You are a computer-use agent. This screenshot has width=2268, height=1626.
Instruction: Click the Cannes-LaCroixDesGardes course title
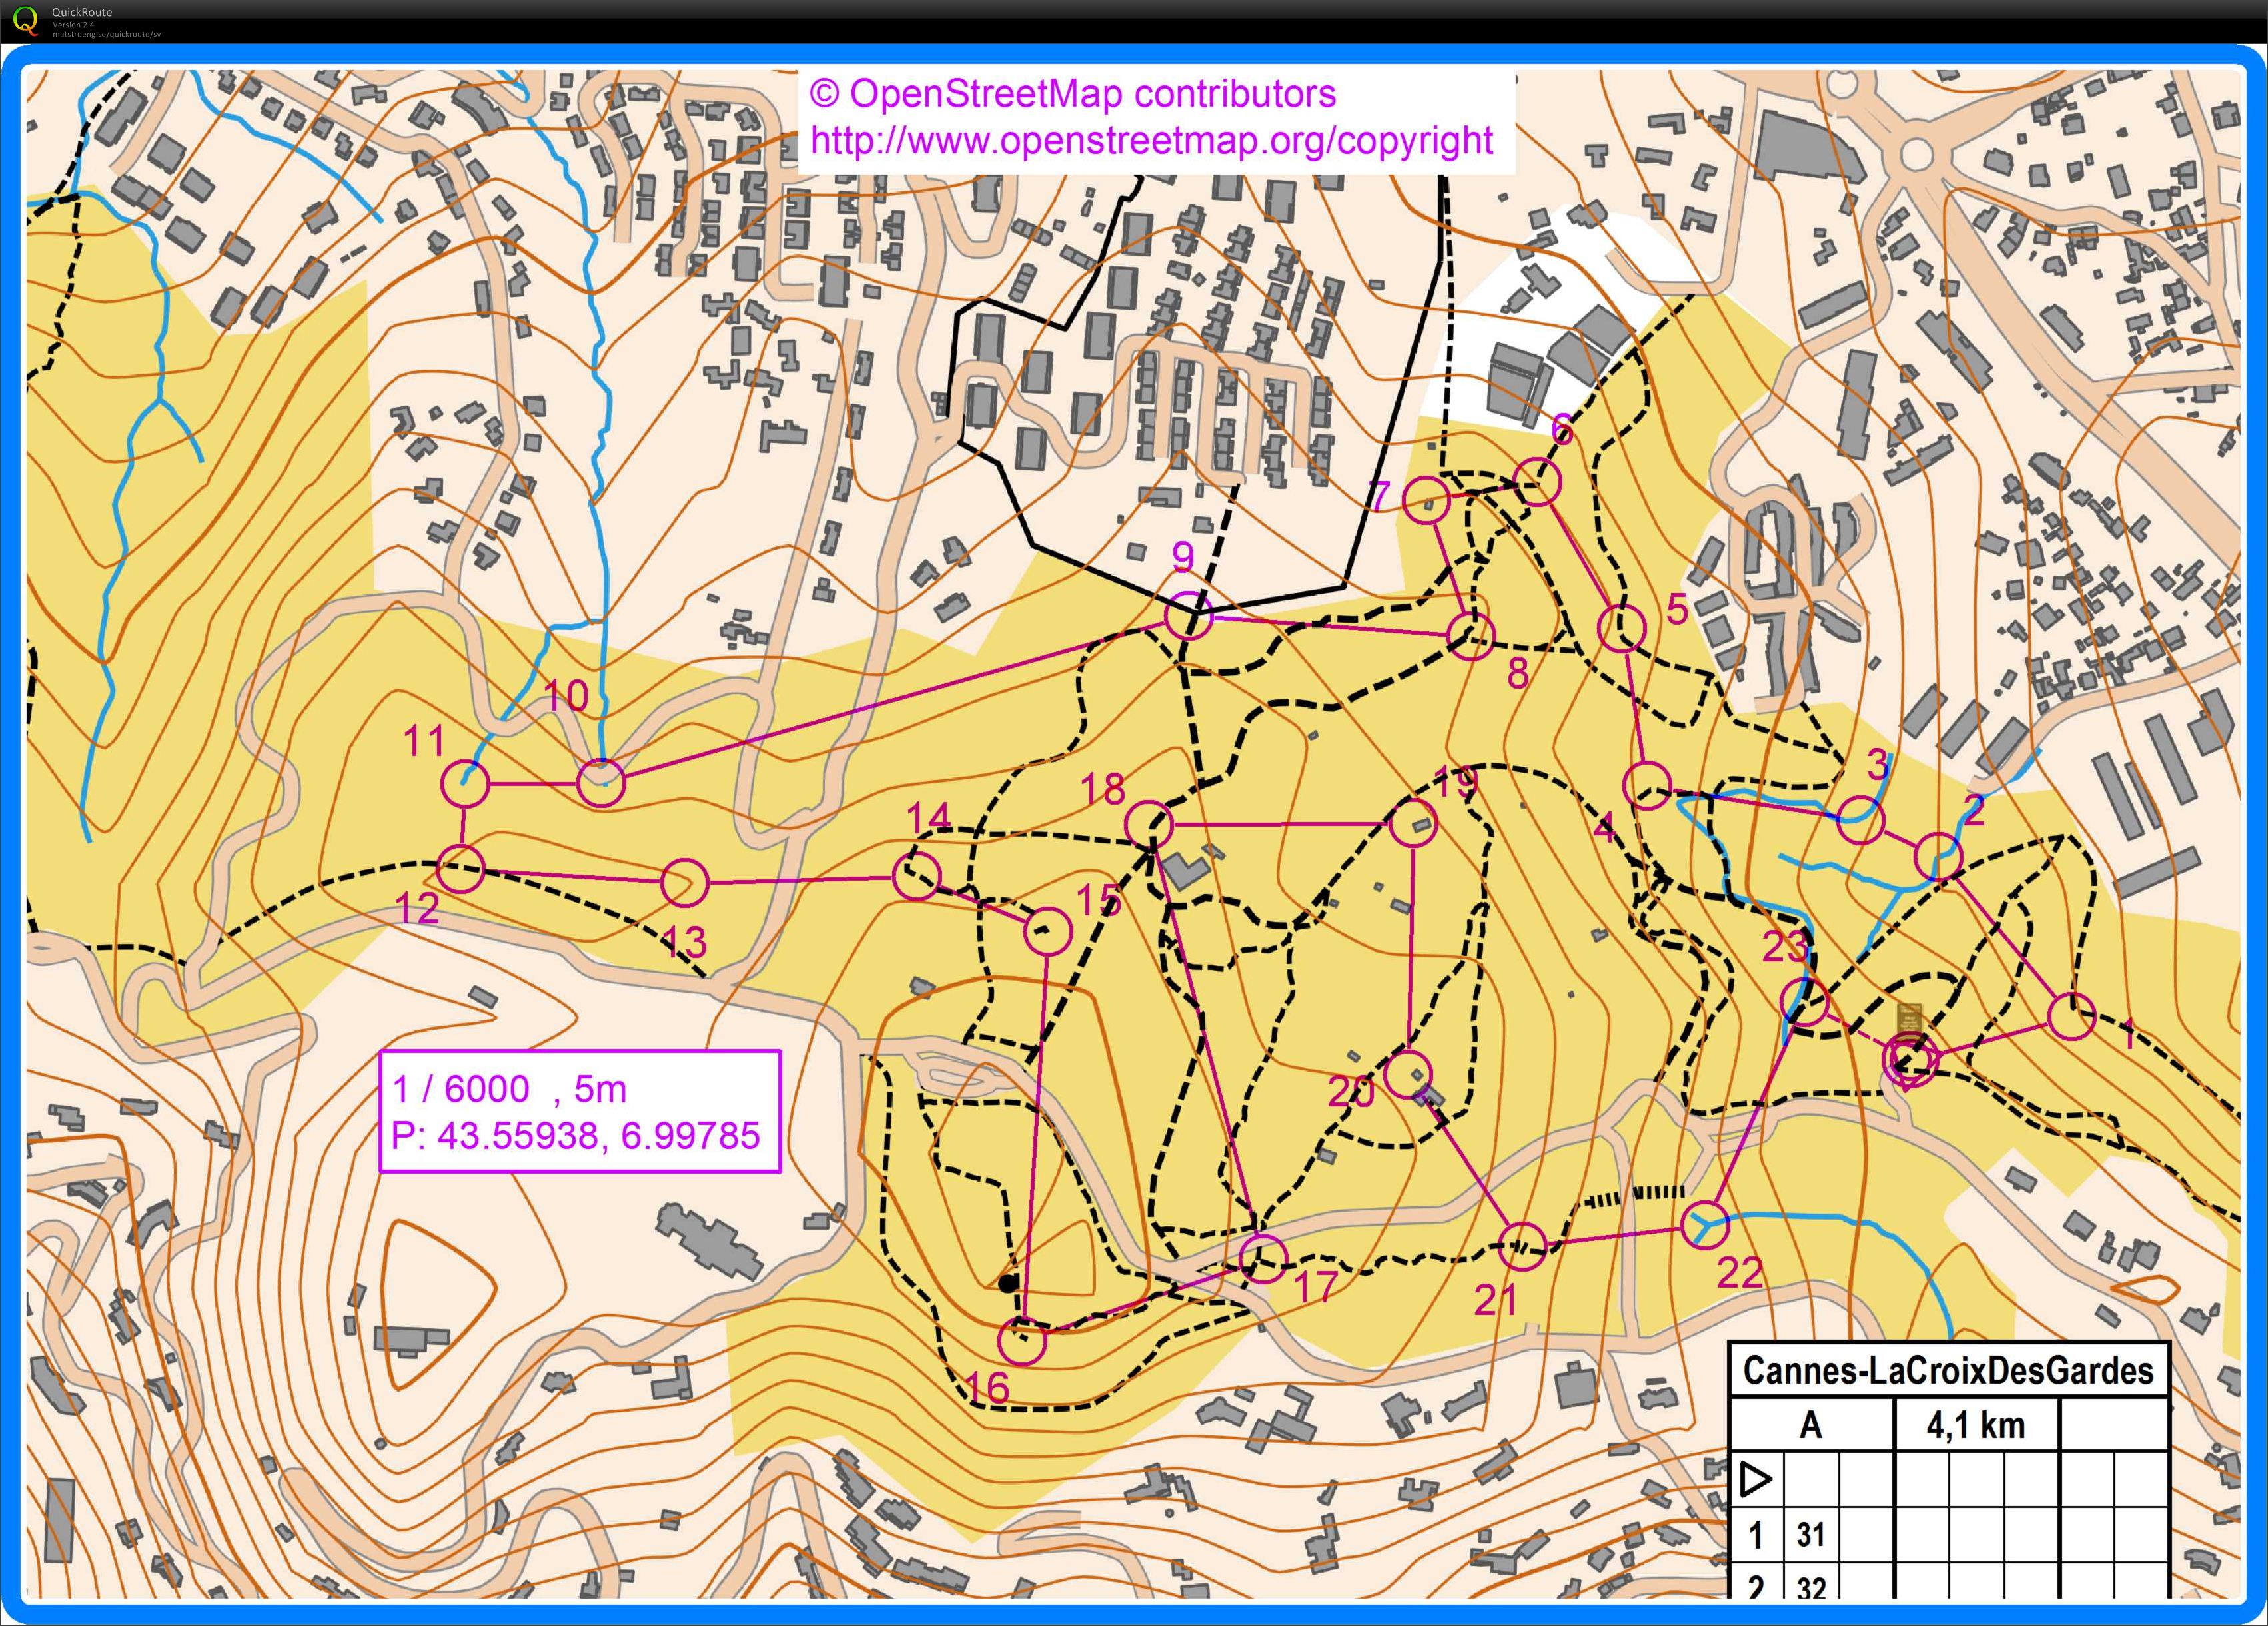[x=1948, y=1370]
